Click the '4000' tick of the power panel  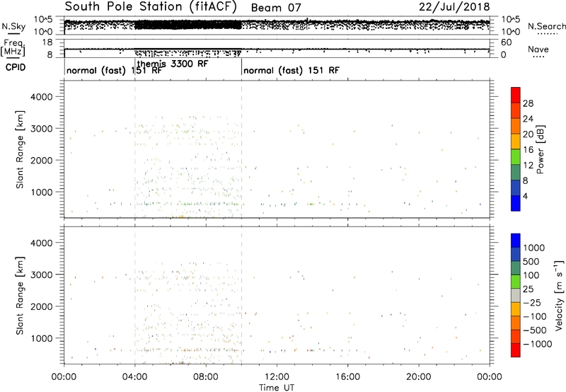(x=42, y=97)
